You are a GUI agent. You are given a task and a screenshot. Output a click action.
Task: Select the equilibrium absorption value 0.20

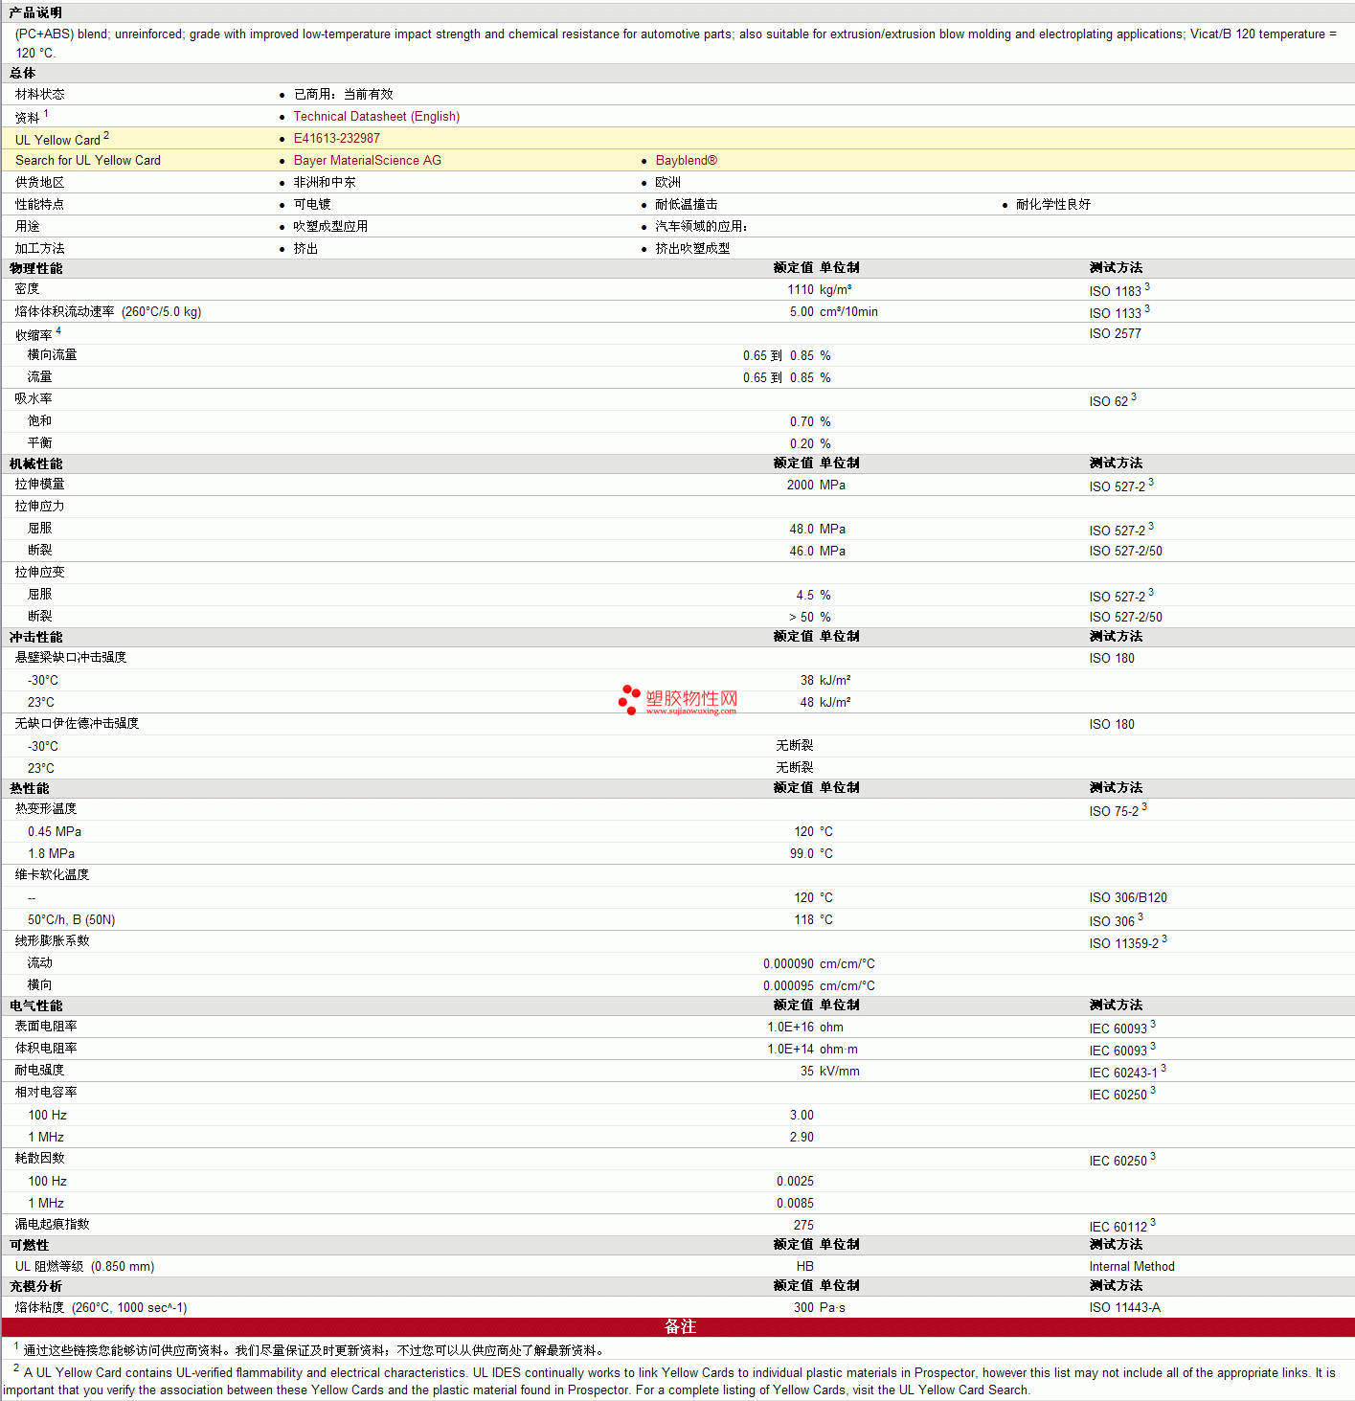tap(802, 443)
